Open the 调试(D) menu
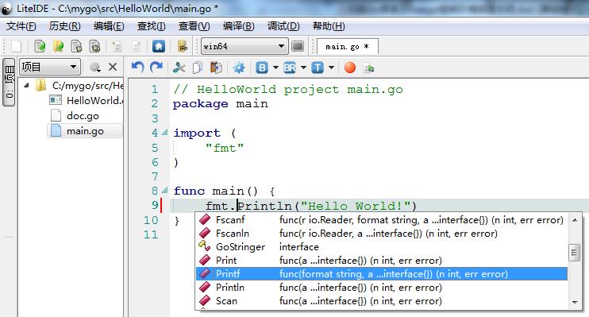 pos(283,26)
